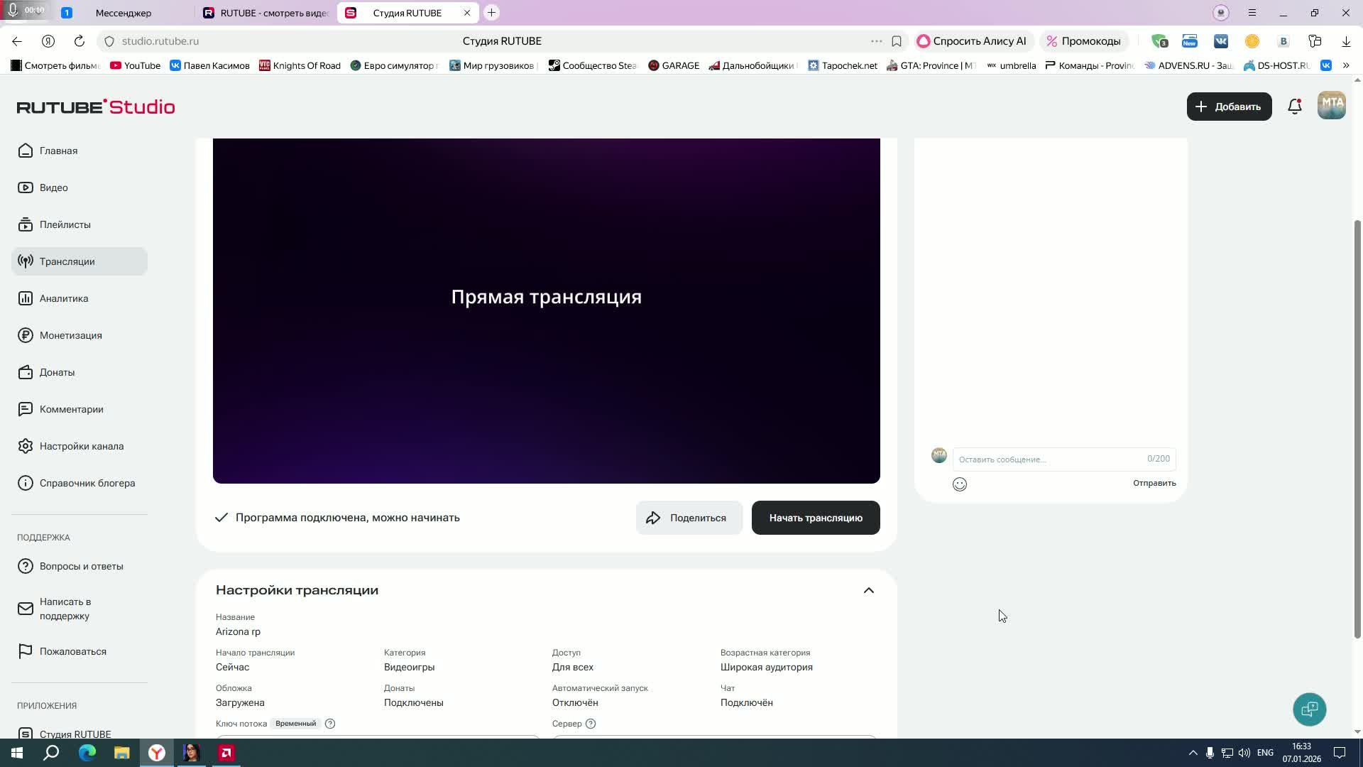Go to Монетизация in the sidebar
Image resolution: width=1363 pixels, height=767 pixels.
pos(70,335)
